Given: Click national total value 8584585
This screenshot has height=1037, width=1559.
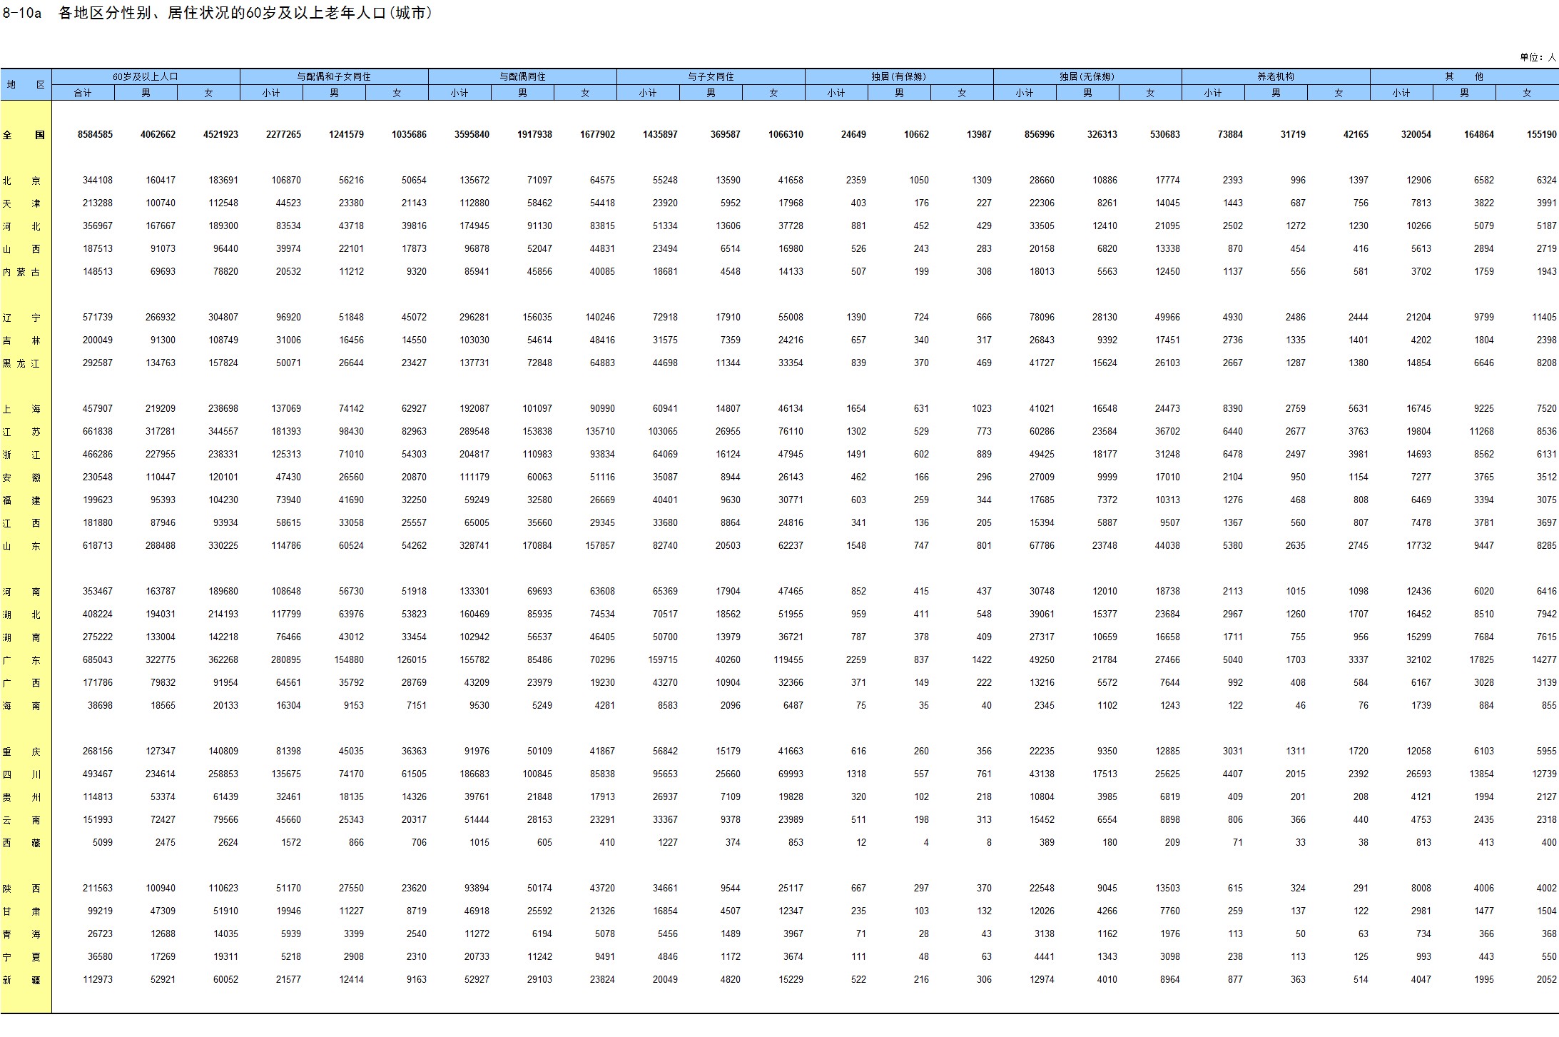Looking at the screenshot, I should [x=95, y=134].
